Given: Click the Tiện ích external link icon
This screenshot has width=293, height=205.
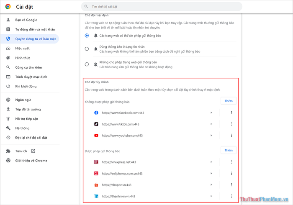Looking at the screenshot, I should (33, 151).
